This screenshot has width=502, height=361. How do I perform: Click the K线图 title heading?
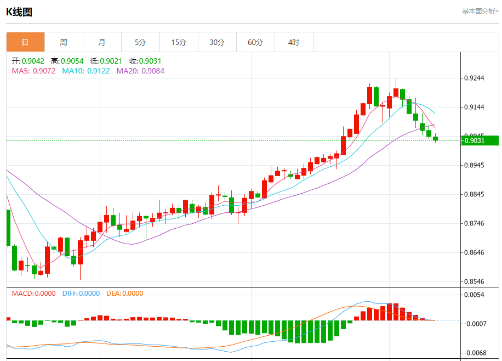(x=19, y=12)
